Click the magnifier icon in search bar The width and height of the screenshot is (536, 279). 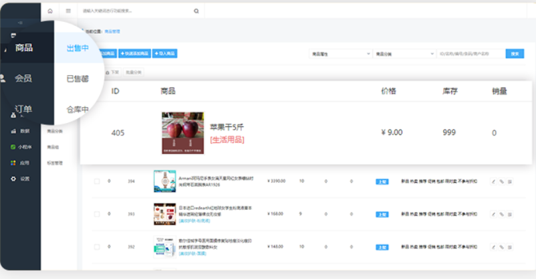tap(196, 11)
